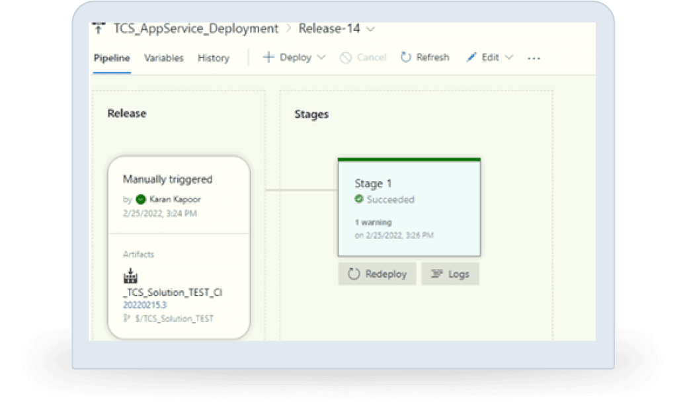Screen dimensions: 685x406
Task: Open the more options ellipsis menu
Action: (534, 58)
